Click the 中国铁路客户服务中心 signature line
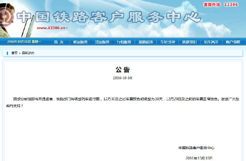The width and height of the screenshot is (246, 161). tap(196, 148)
